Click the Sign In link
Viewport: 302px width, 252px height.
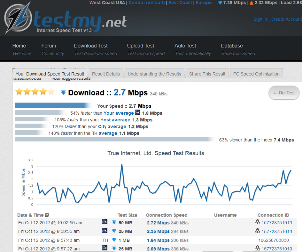pos(260,19)
